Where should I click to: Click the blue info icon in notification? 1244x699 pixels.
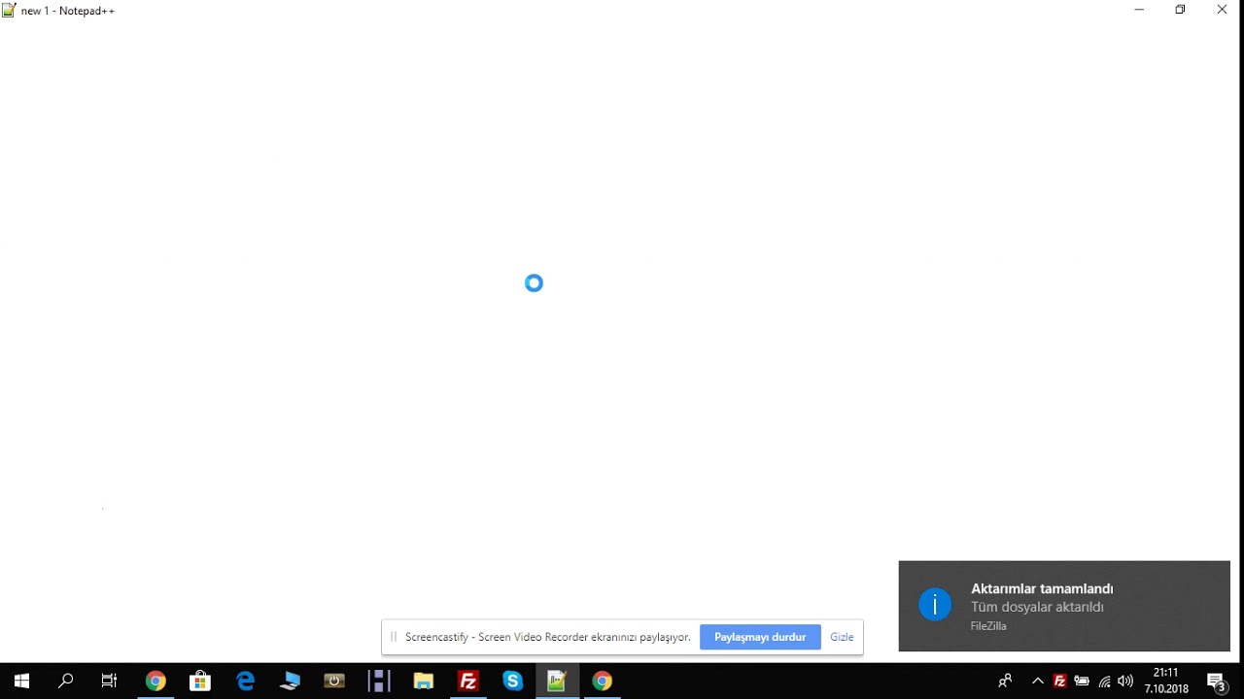point(935,605)
